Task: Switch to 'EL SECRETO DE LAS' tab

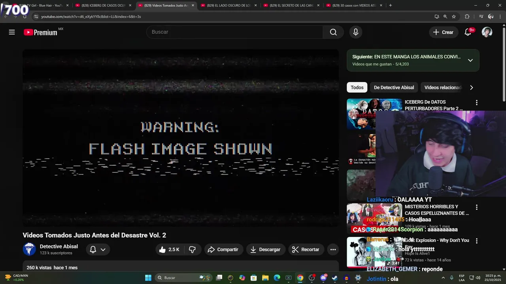Action: point(292,6)
